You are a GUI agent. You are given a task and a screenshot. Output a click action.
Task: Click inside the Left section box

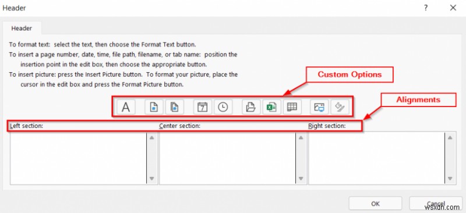[78, 158]
